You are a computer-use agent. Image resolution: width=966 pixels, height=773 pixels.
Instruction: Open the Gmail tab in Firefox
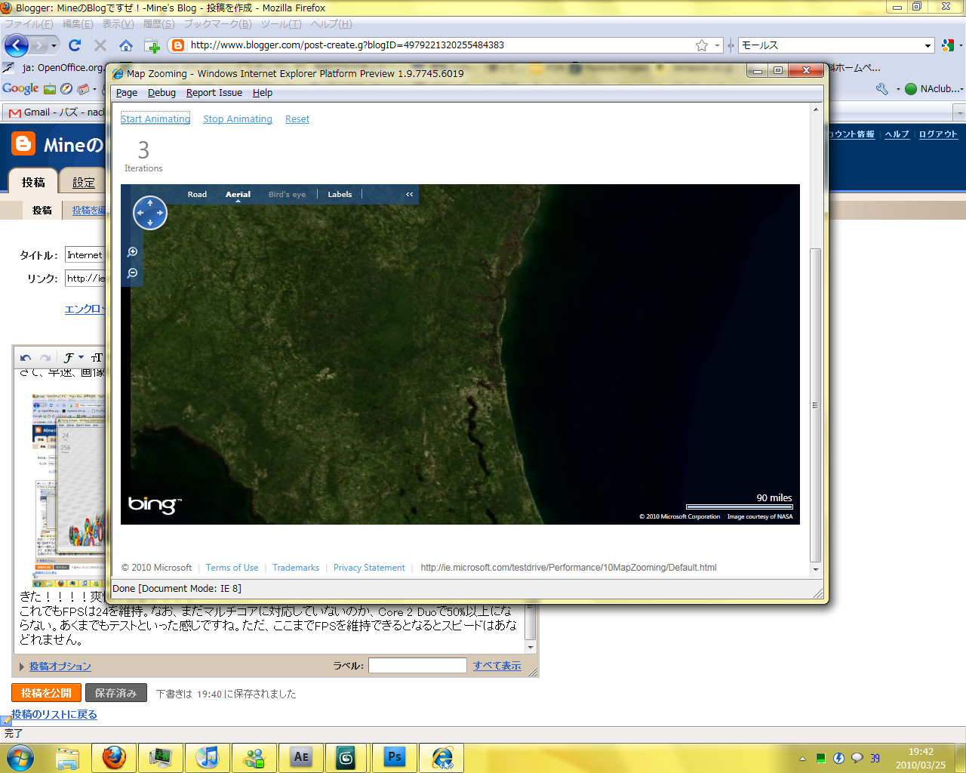pos(57,112)
